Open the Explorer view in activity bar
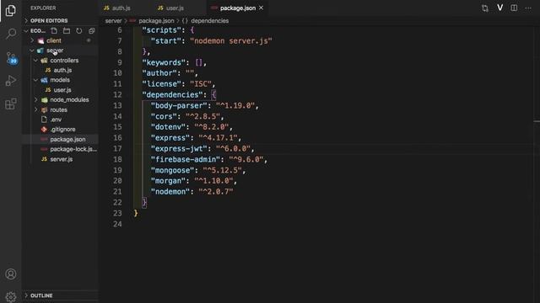 click(x=11, y=11)
